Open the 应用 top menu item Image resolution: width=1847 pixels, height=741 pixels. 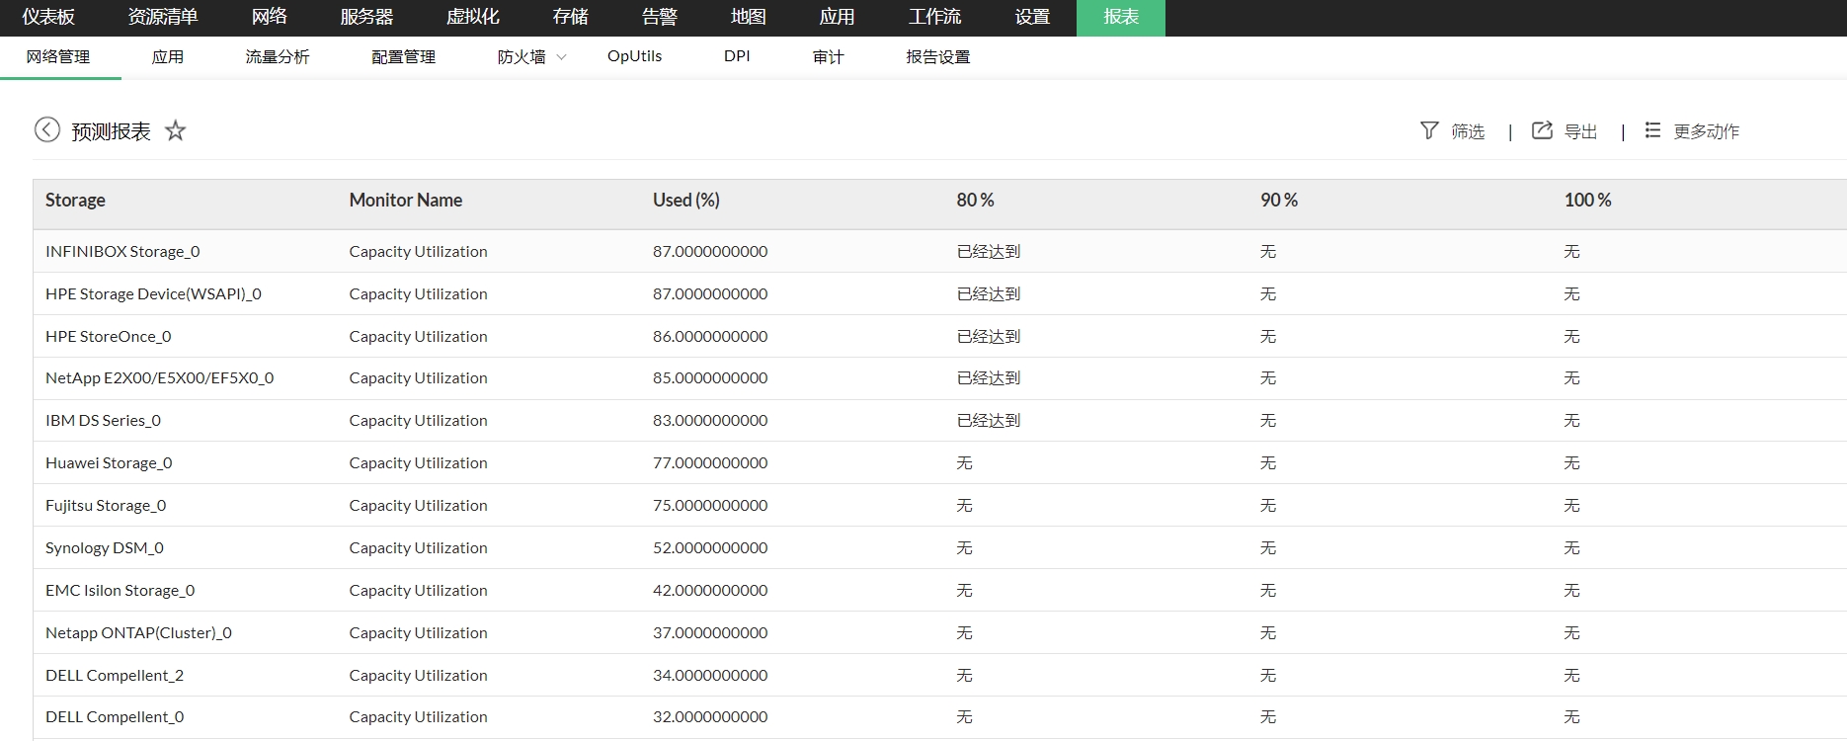coord(838,17)
